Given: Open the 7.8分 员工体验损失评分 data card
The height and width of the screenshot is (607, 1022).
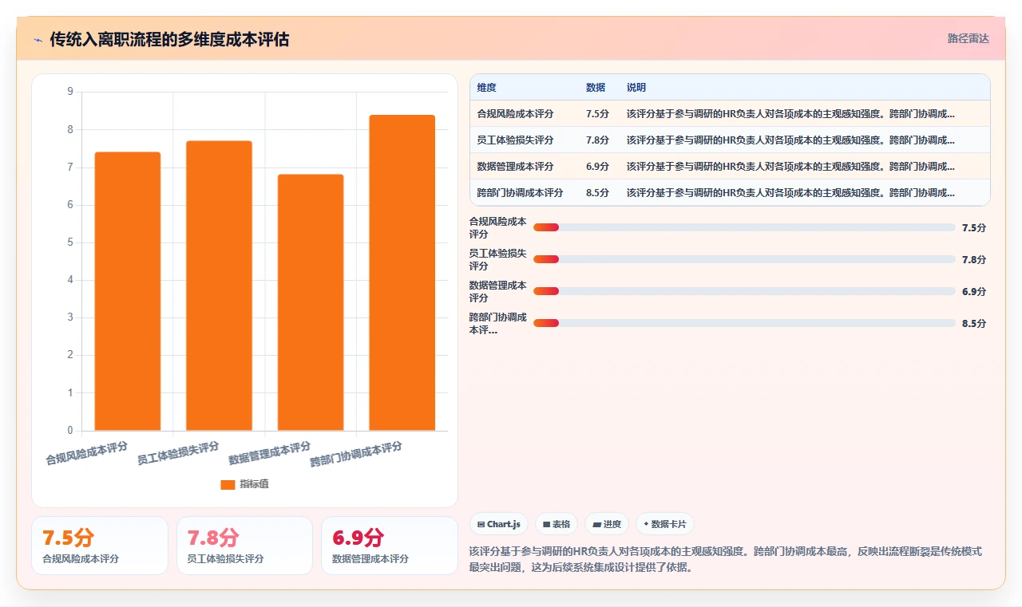Looking at the screenshot, I should 244,546.
